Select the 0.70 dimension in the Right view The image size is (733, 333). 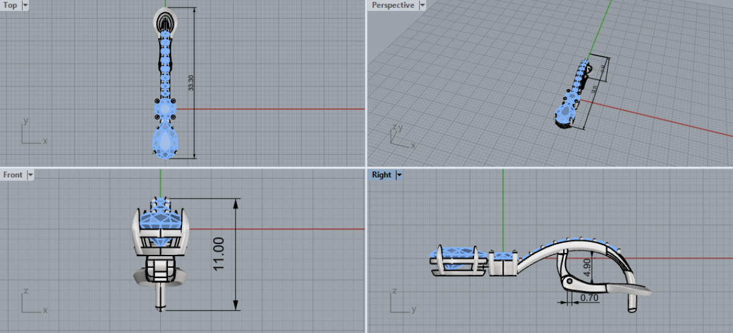[x=589, y=298]
